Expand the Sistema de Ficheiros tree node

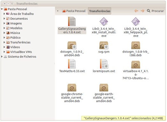coord(2,57)
